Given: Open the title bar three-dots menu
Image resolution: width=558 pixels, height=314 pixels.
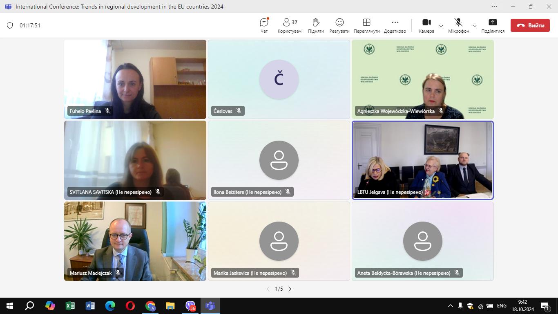Looking at the screenshot, I should (x=494, y=7).
